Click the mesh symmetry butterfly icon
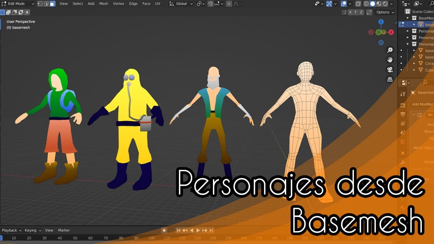The width and height of the screenshot is (434, 244). (344, 12)
